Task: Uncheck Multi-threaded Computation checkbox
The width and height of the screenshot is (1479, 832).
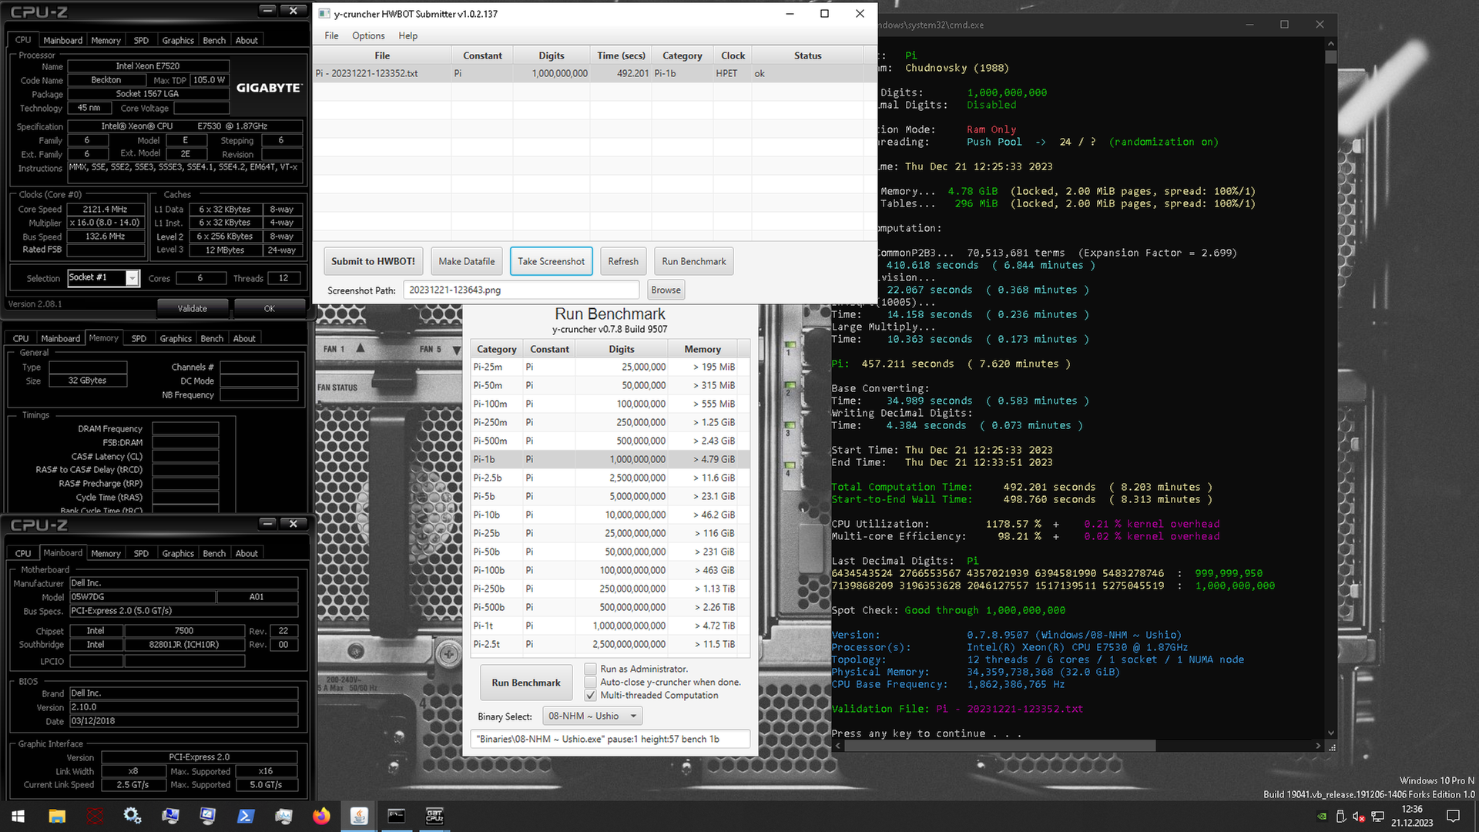Action: click(x=591, y=695)
